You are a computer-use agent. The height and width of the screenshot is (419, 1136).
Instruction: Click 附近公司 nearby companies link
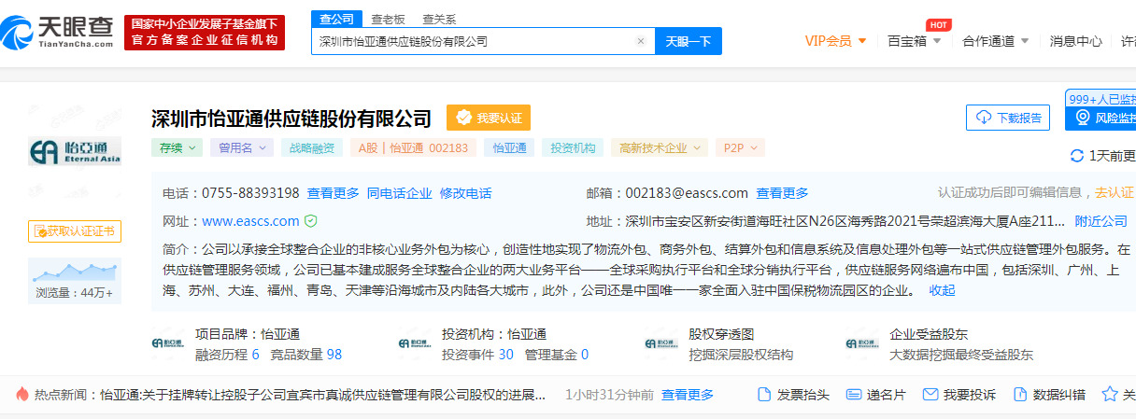coord(1100,221)
